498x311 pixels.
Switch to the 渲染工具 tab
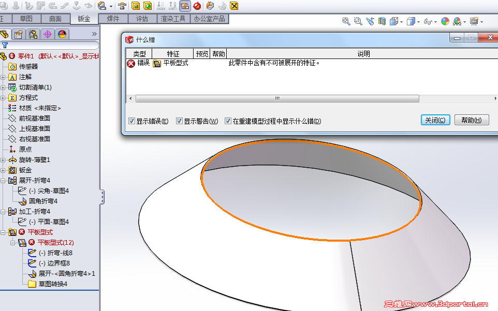(x=173, y=19)
